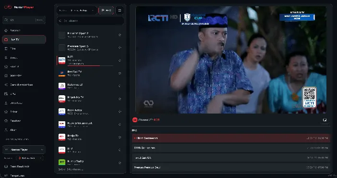Open the Beranda home page in sidebar

[x=24, y=30]
